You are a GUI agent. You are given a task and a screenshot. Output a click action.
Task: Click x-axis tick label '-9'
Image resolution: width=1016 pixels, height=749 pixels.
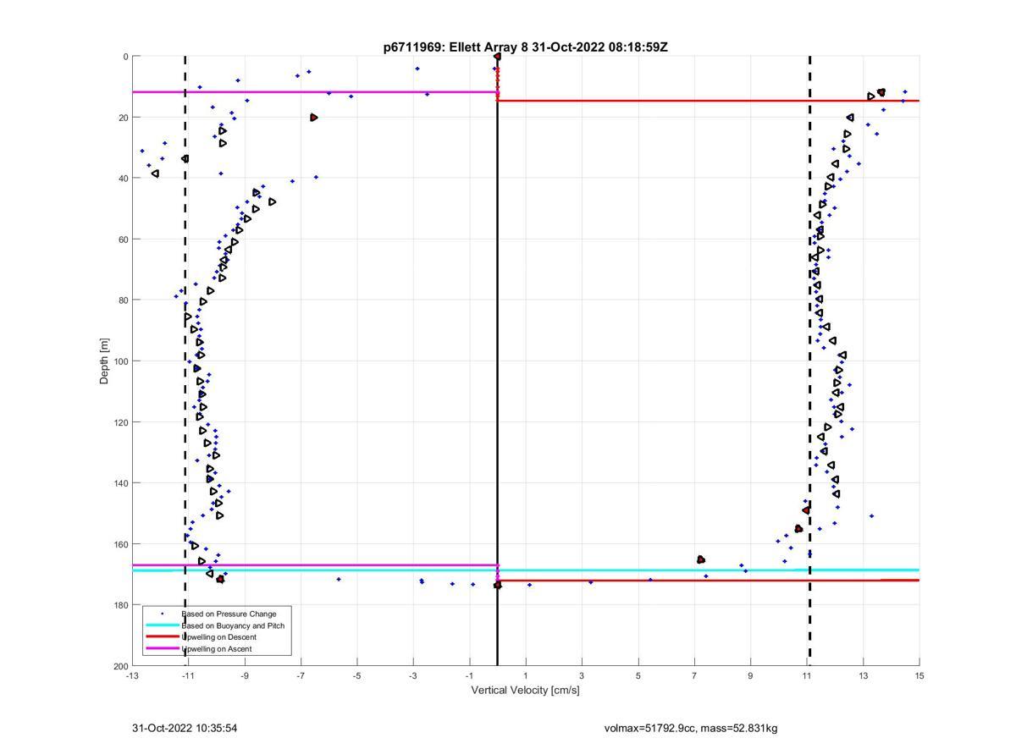(x=245, y=675)
